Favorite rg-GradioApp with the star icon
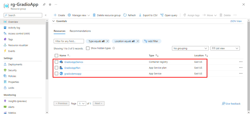Viewport: 250px width, 114px height. [50, 5]
